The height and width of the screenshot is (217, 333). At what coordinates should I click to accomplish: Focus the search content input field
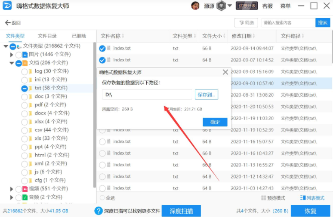288,23
